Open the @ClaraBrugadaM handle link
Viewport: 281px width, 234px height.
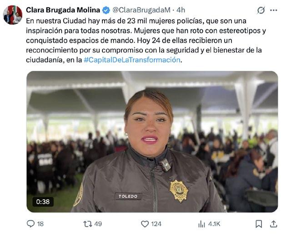tap(141, 10)
